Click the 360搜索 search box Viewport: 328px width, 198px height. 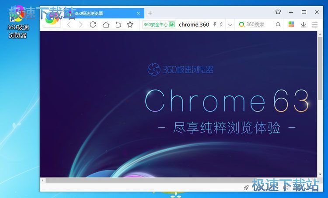pyautogui.click(x=259, y=24)
